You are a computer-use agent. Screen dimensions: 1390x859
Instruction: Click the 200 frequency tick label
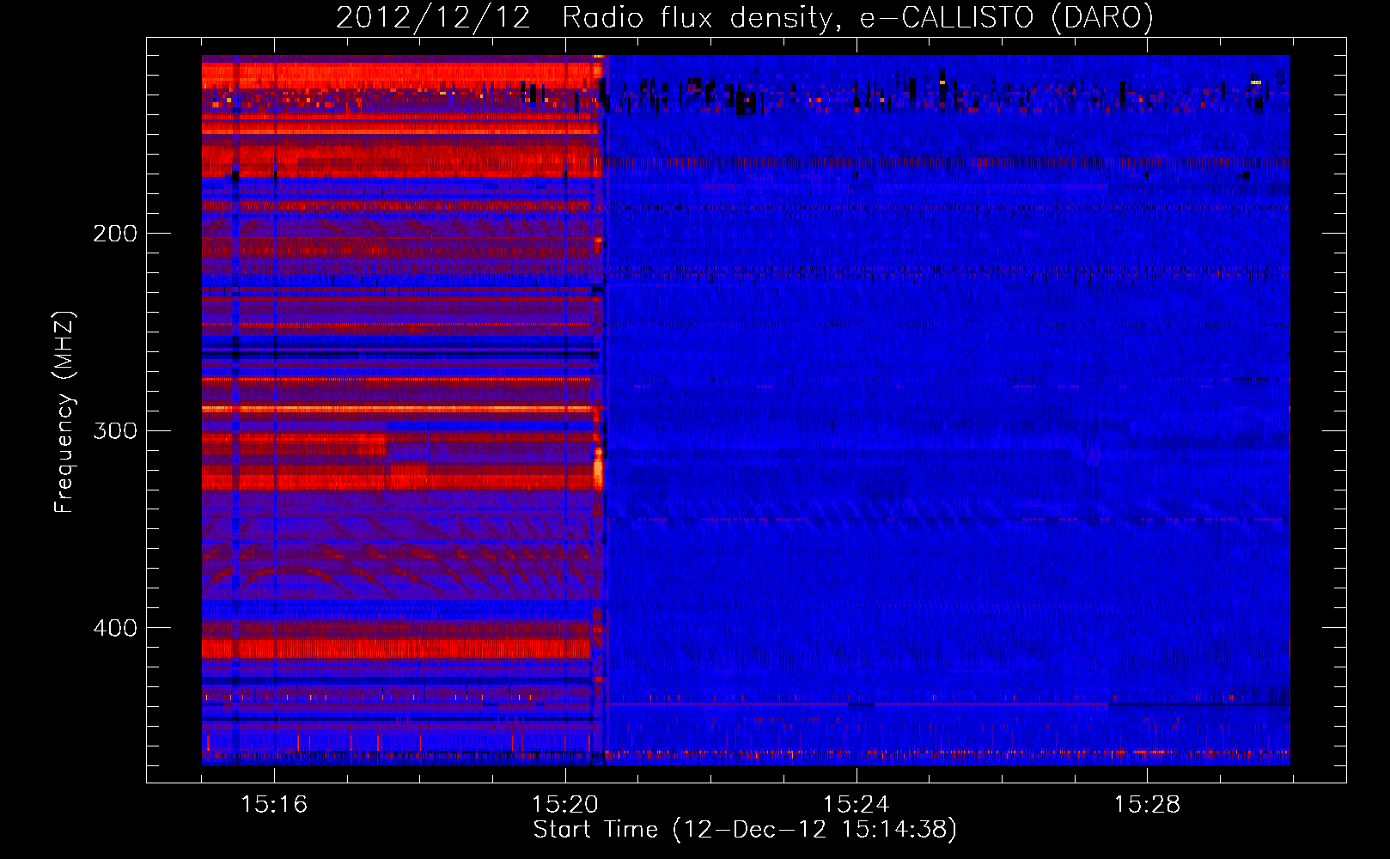point(115,234)
